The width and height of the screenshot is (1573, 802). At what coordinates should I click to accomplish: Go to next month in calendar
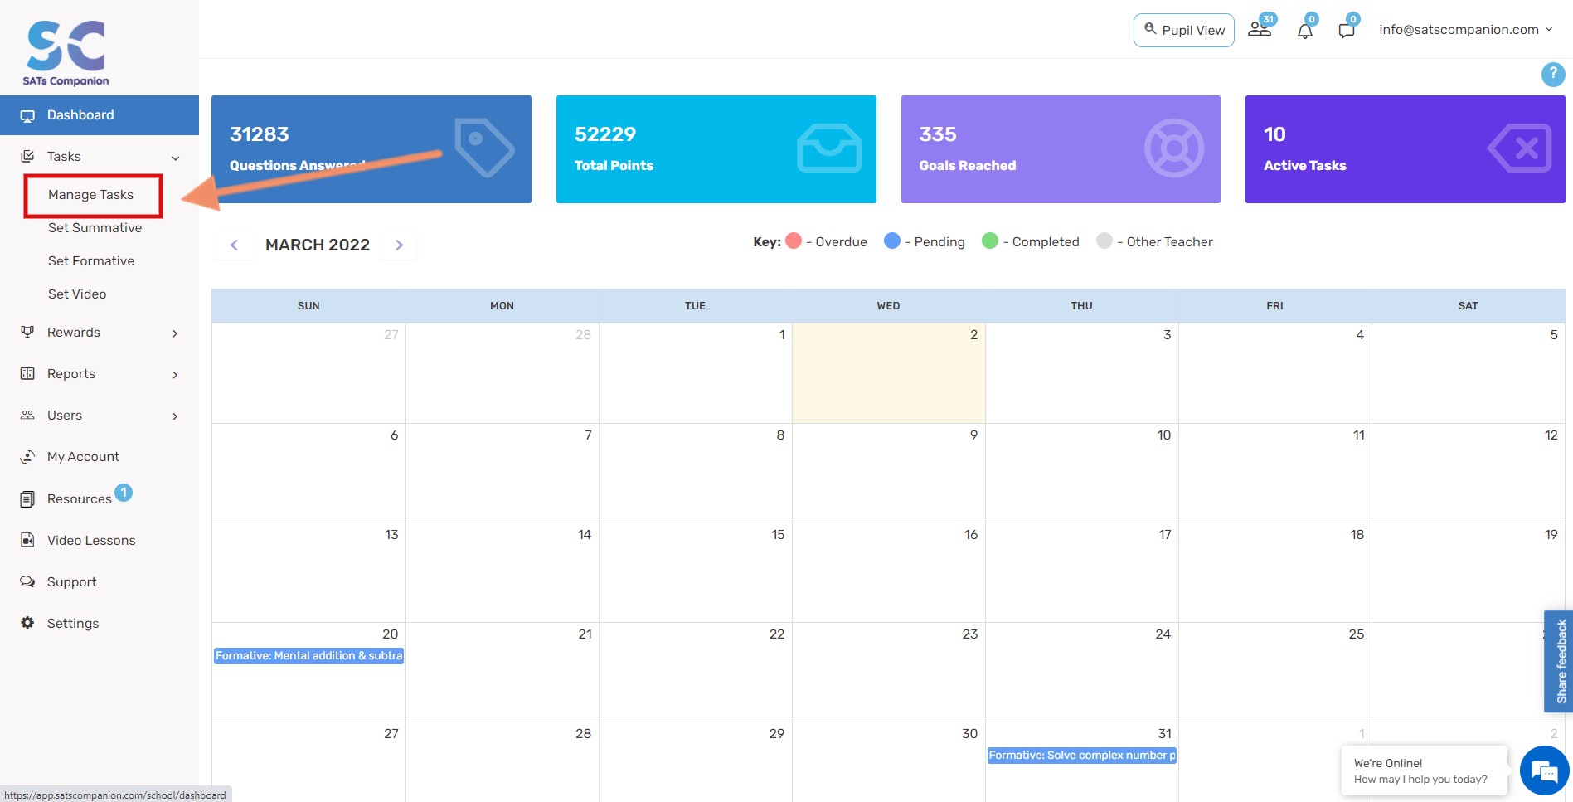(399, 245)
